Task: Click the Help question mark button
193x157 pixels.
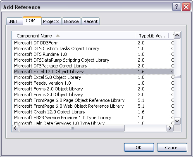Action: [176, 7]
